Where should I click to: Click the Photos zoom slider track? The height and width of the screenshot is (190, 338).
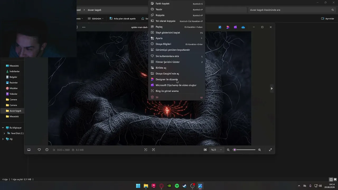244,150
